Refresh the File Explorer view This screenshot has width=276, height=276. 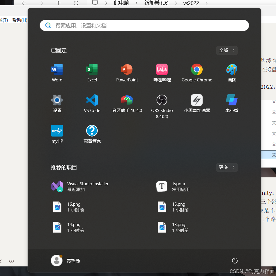(76, 3)
